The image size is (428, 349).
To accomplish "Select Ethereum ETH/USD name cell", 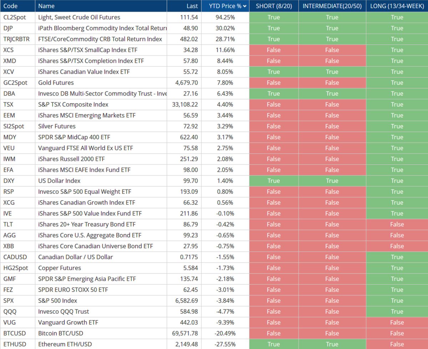I will pyautogui.click(x=101, y=344).
